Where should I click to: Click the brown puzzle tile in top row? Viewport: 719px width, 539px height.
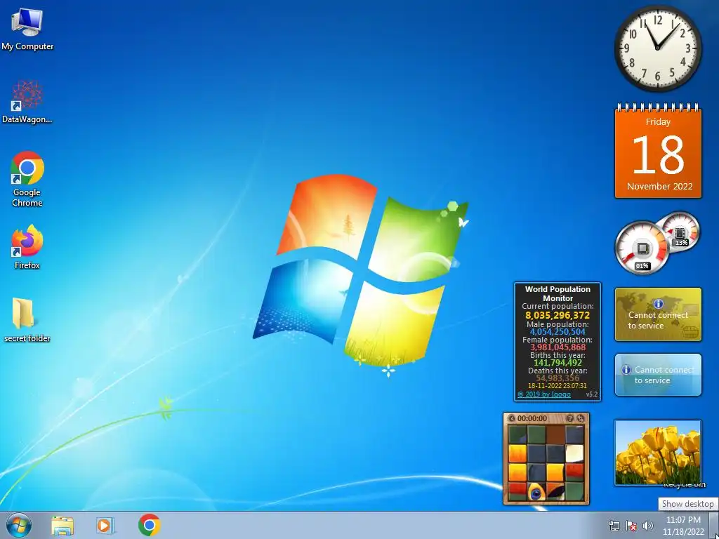[x=555, y=435]
